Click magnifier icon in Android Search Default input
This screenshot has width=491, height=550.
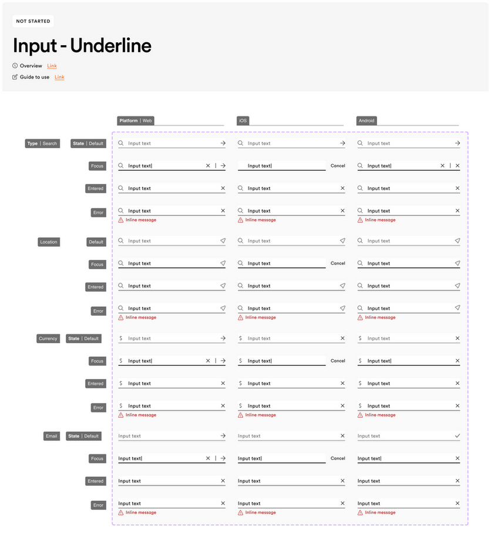(360, 143)
